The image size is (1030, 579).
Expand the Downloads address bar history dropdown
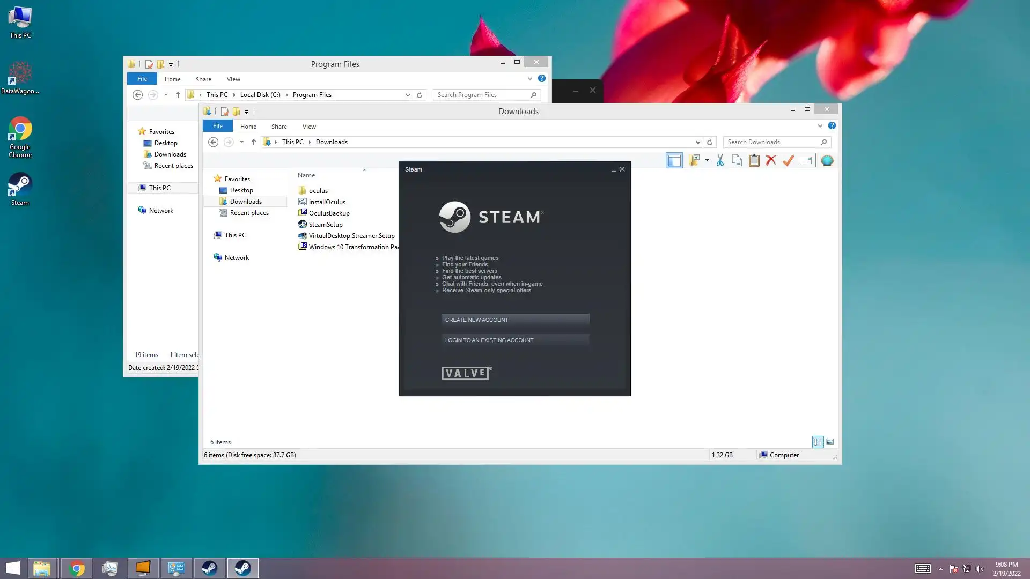[697, 142]
